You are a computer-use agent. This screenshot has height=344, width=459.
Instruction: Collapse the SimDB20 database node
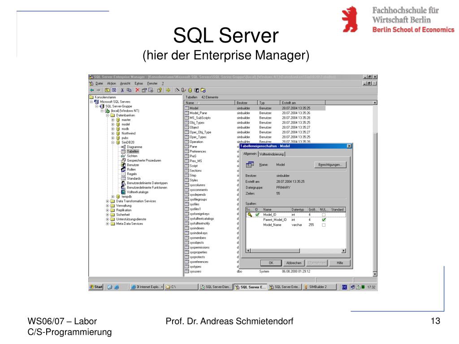pyautogui.click(x=113, y=142)
